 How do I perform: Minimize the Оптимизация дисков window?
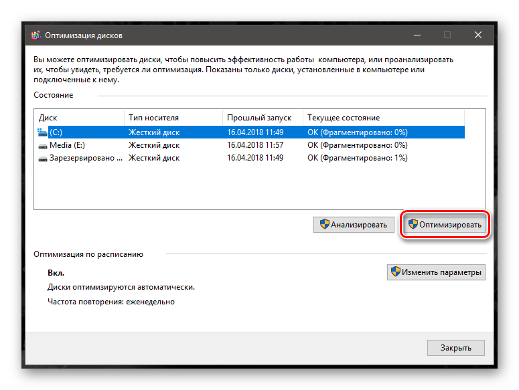417,35
